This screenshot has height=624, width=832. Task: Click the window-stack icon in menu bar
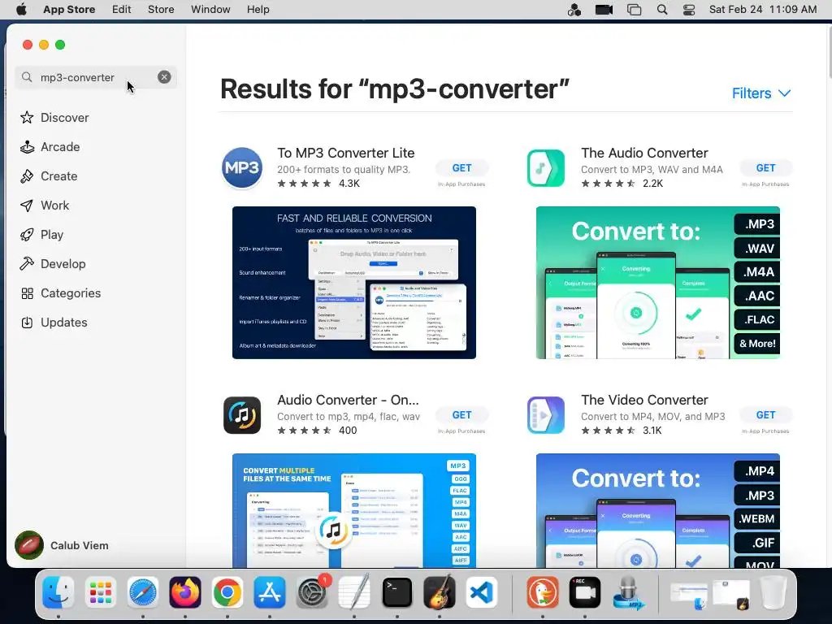(634, 10)
